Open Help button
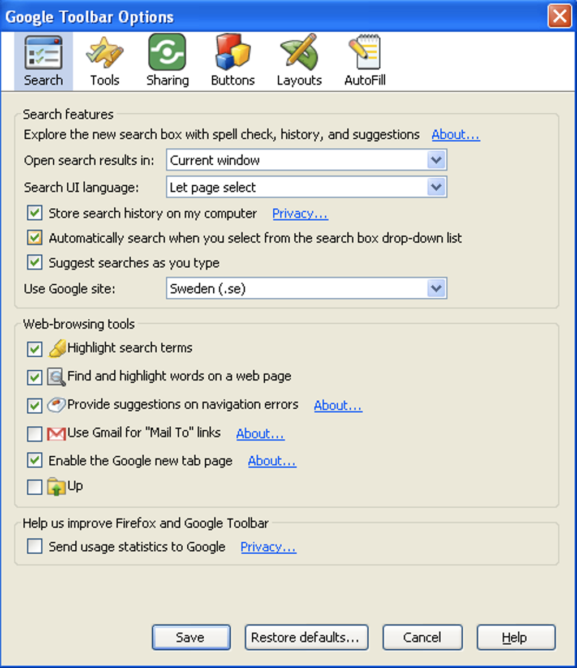577x668 pixels. pyautogui.click(x=516, y=637)
